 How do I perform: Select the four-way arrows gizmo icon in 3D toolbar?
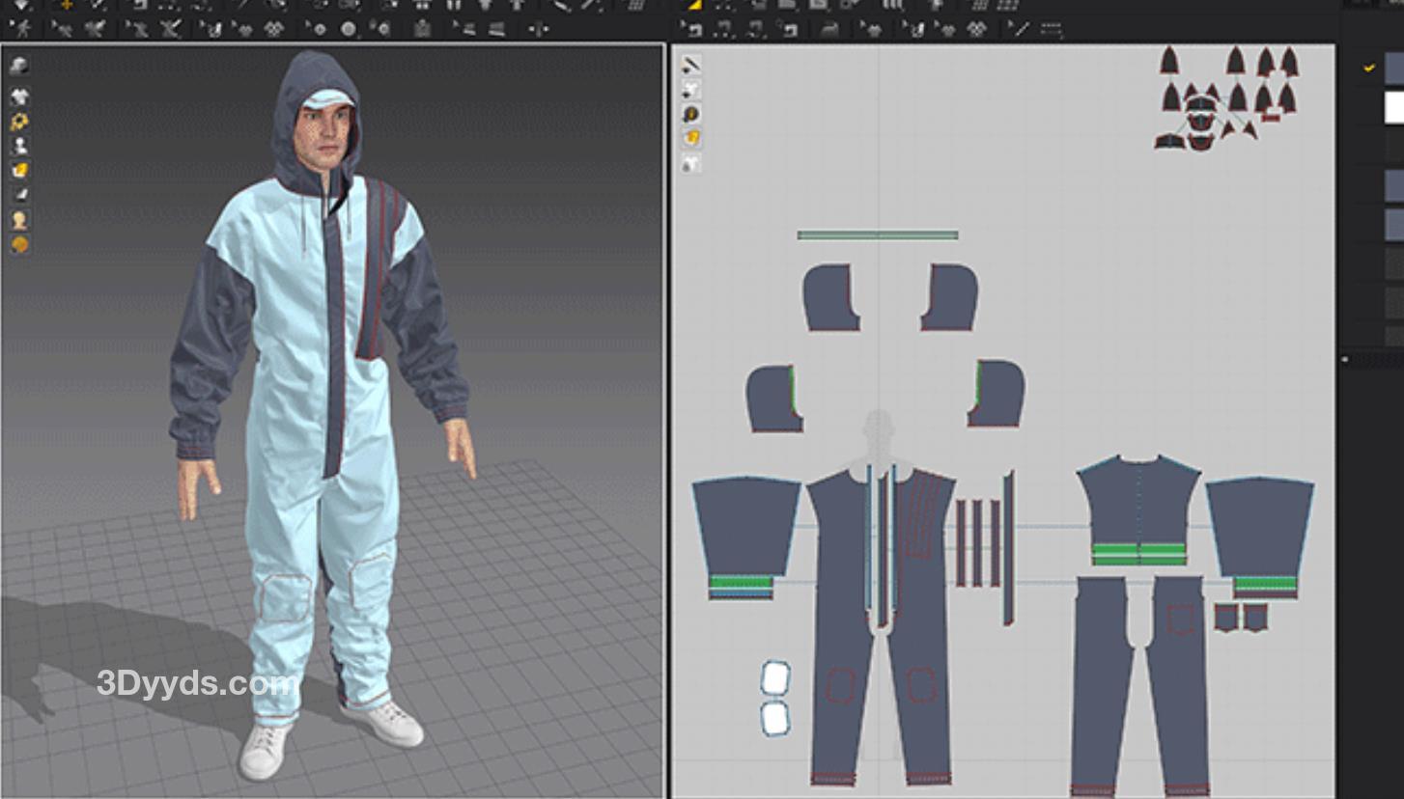coord(539,29)
